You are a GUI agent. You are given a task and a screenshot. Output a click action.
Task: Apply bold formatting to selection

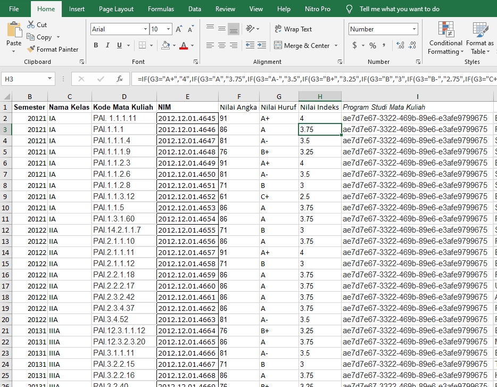[x=96, y=45]
